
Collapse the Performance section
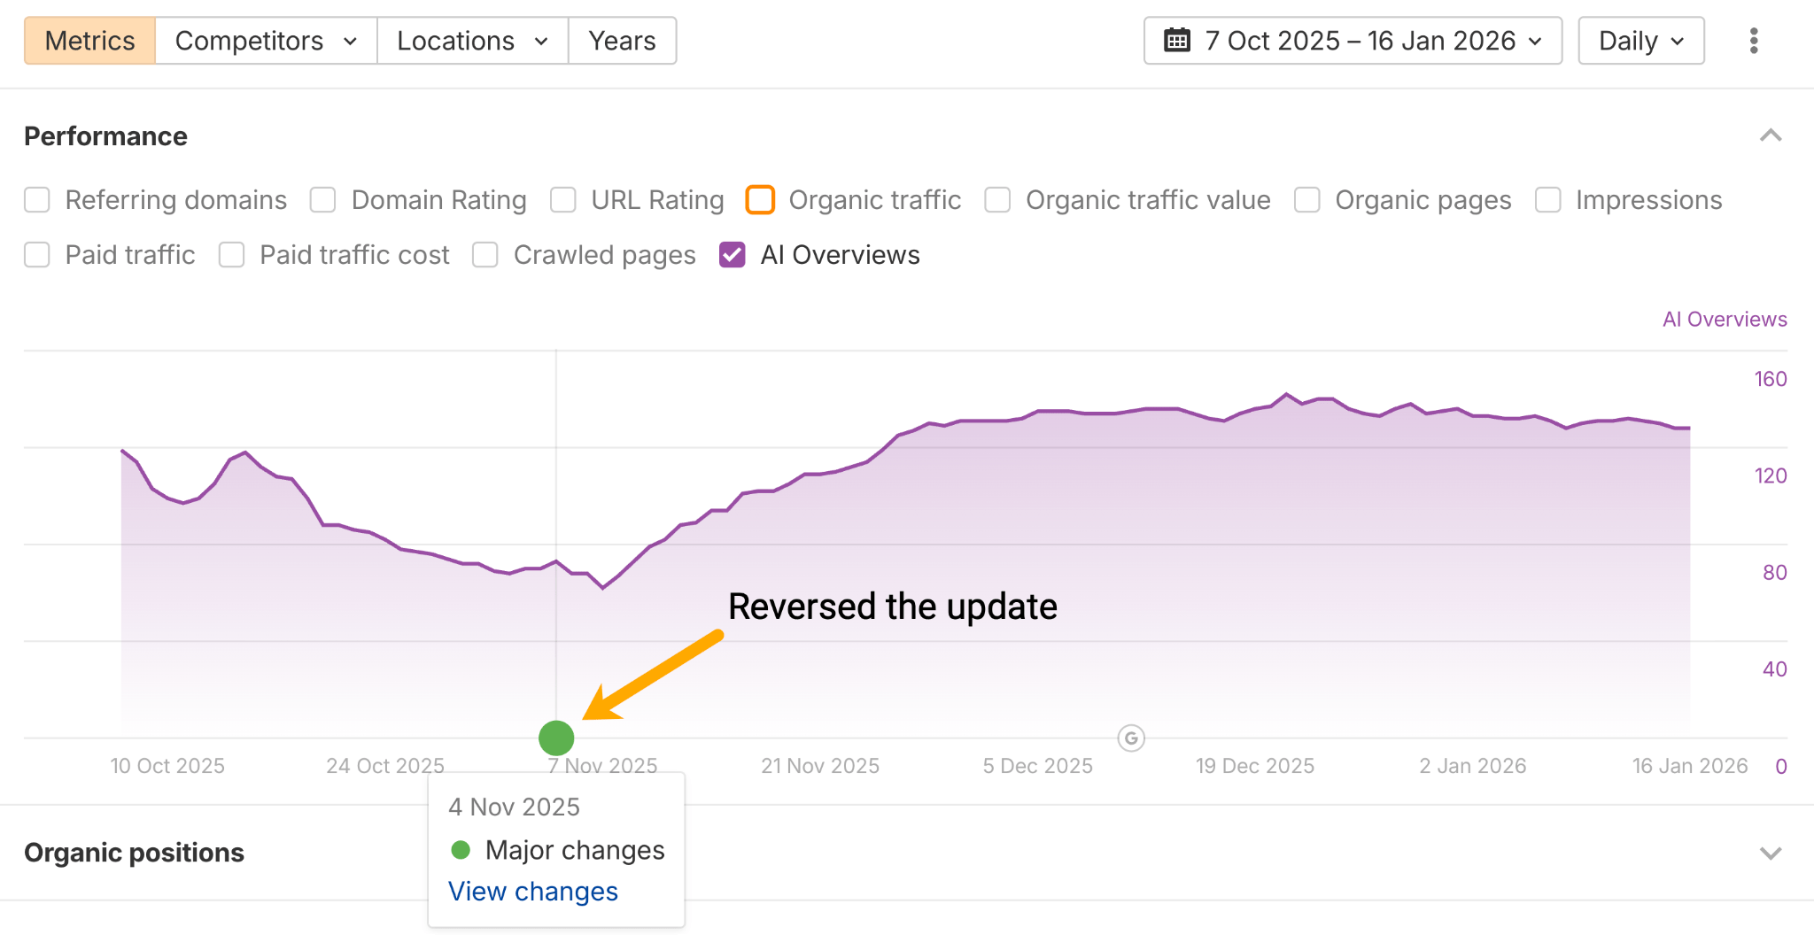[1769, 135]
